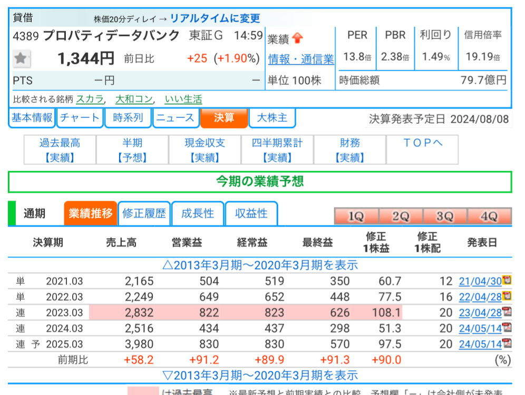
Task: Click 2023.03 sales value 2,832
Action: [x=139, y=313]
